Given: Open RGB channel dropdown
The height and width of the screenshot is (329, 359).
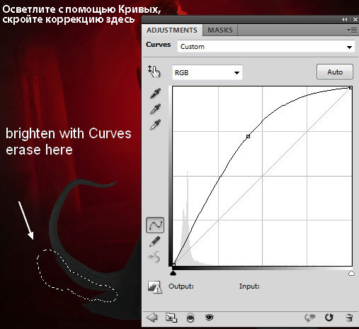Looking at the screenshot, I should (x=207, y=72).
